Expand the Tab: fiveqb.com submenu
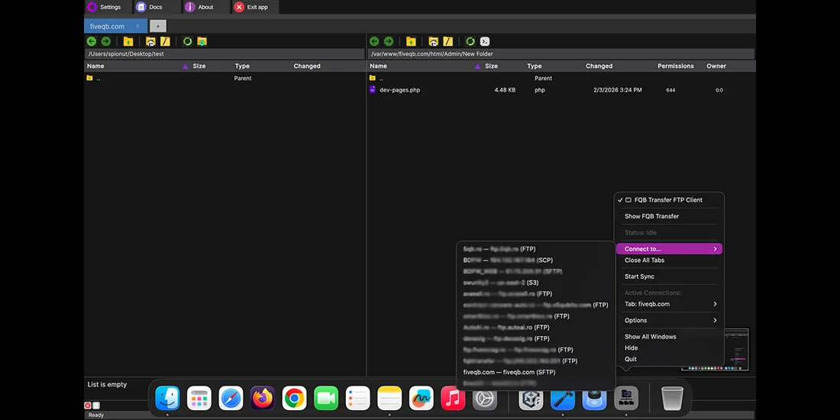The height and width of the screenshot is (420, 840). click(669, 304)
